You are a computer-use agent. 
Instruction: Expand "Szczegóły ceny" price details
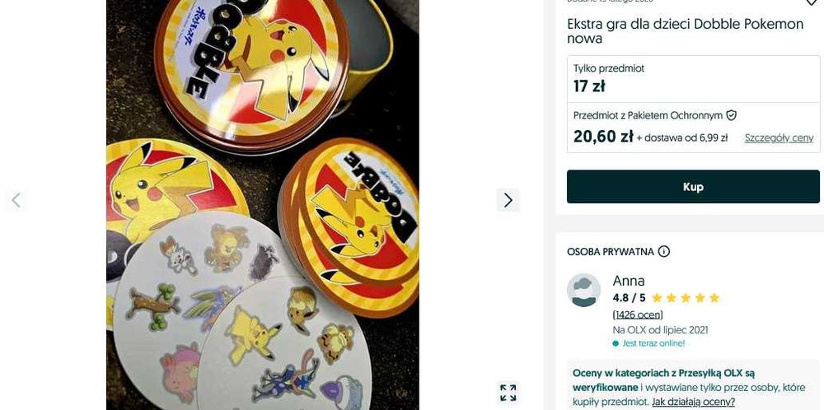tap(779, 138)
